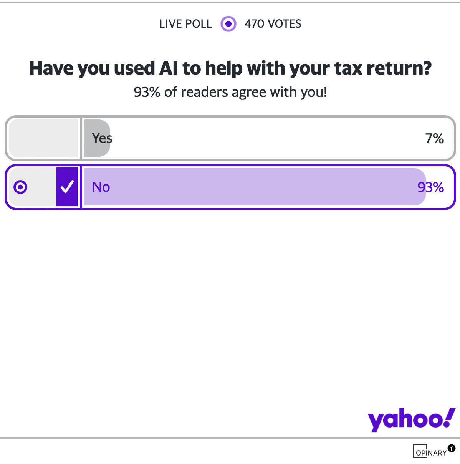Select the No radio button indicator
The width and height of the screenshot is (460, 464).
20,187
